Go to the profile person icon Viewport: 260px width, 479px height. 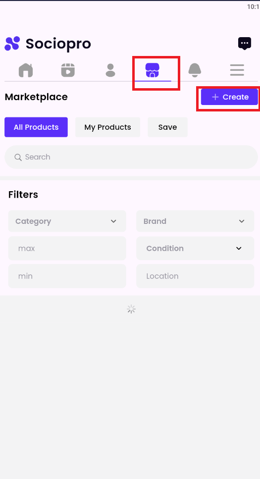tap(110, 70)
